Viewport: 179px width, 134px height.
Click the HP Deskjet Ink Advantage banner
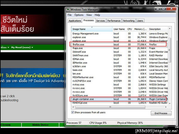coord(33,78)
